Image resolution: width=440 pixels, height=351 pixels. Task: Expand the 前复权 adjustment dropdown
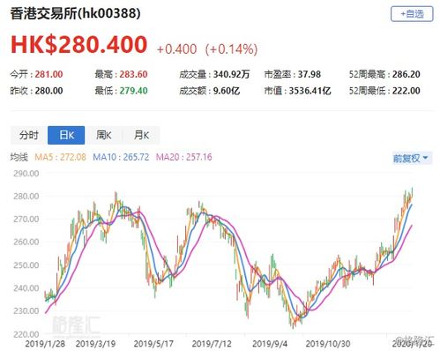pyautogui.click(x=411, y=159)
